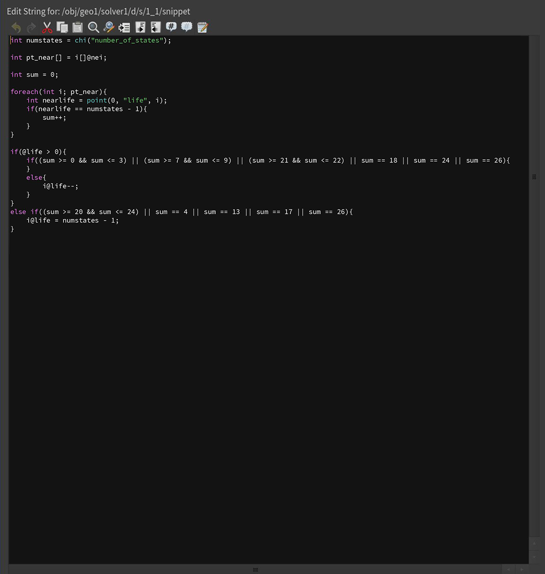Click the horizontal scrollbar left arrow
Image resolution: width=545 pixels, height=574 pixels.
coord(509,569)
